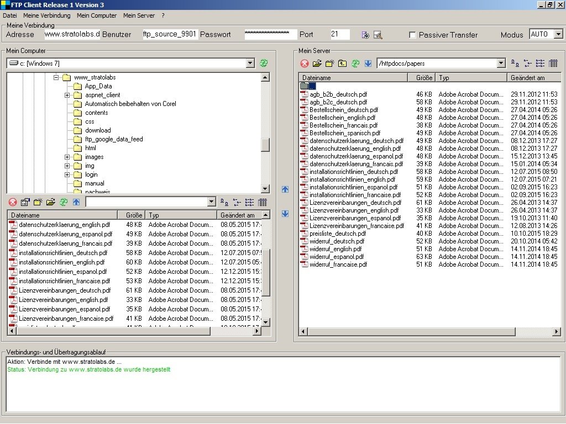This screenshot has width=566, height=424.
Task: Select preisliste_deutsch.pdf in server list
Action: tap(337, 234)
